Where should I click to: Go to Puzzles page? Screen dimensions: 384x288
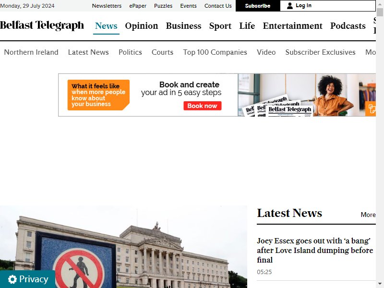(x=163, y=6)
